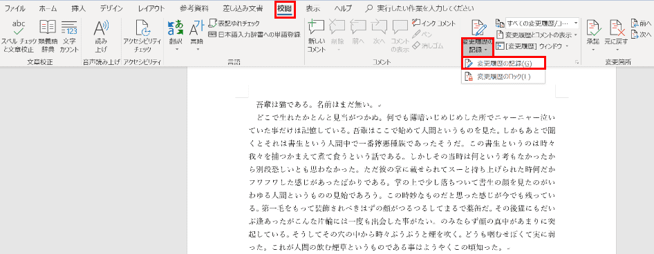Switch to the ホーム tab

pyautogui.click(x=48, y=8)
